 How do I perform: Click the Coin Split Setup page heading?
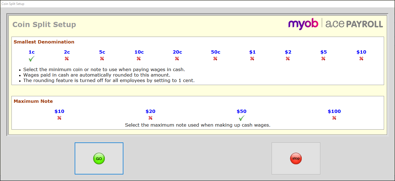pos(44,24)
